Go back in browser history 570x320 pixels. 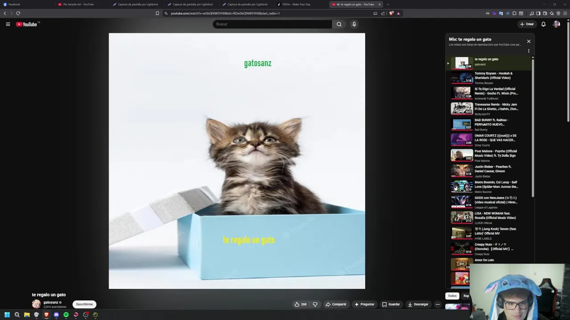pyautogui.click(x=5, y=13)
